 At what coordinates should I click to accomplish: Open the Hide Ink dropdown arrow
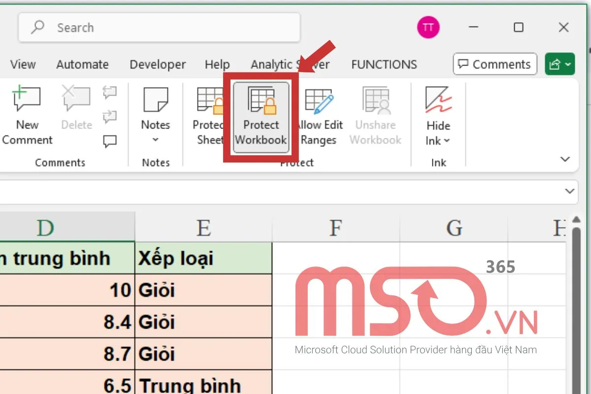(x=446, y=140)
